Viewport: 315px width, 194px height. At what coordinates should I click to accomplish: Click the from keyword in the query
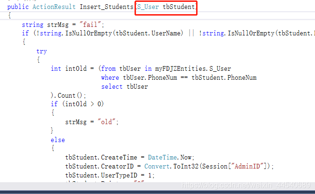108,68
